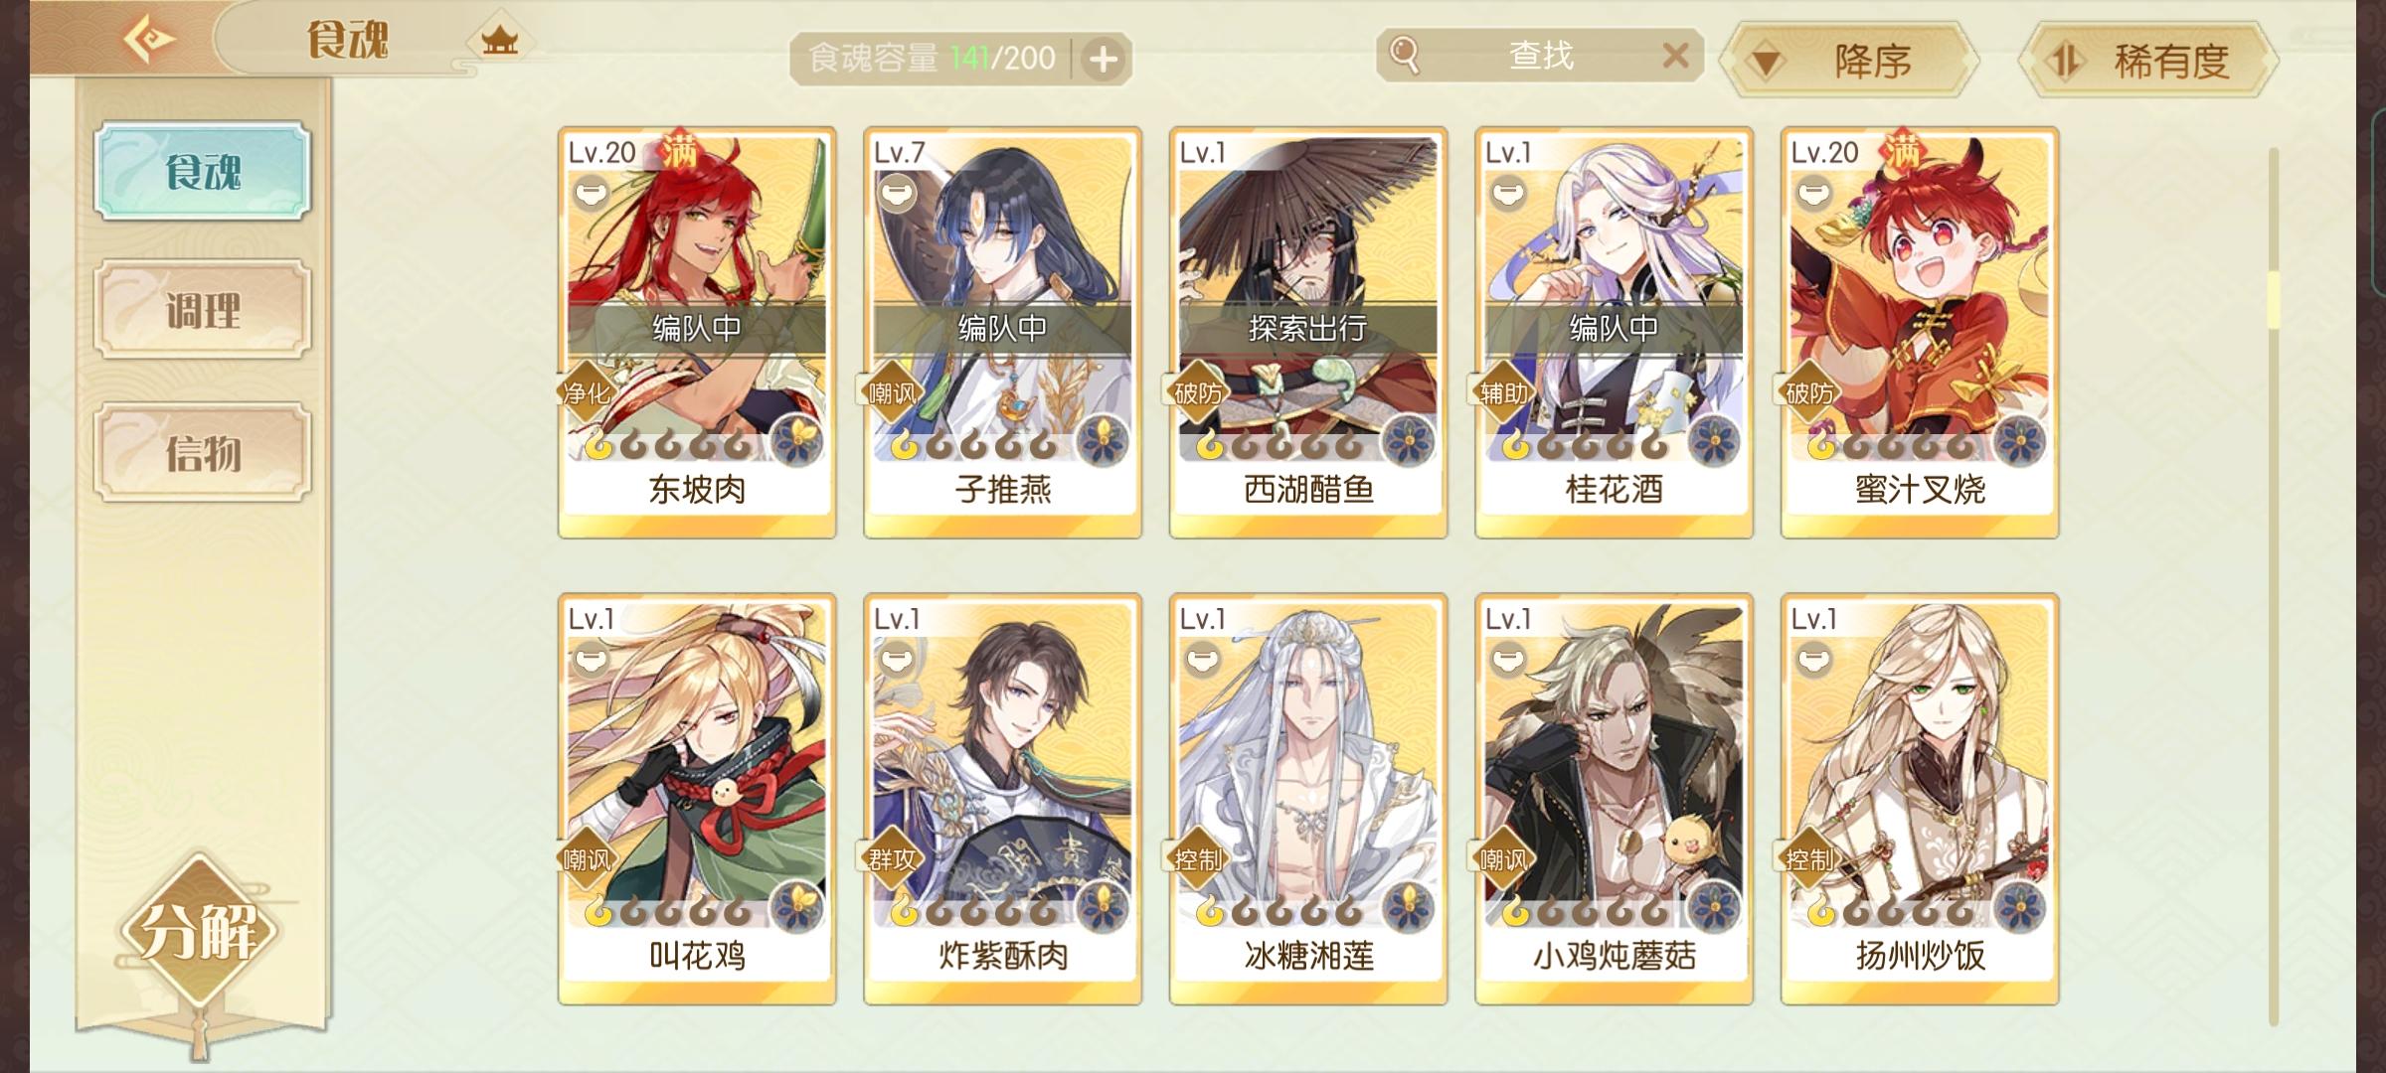This screenshot has height=1073, width=2386.
Task: Tap the 净化 badge on 东坡肉
Action: [x=587, y=393]
